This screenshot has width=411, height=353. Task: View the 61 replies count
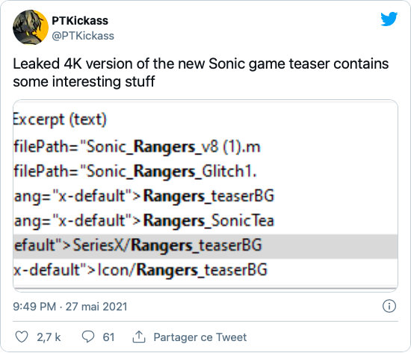(x=108, y=337)
